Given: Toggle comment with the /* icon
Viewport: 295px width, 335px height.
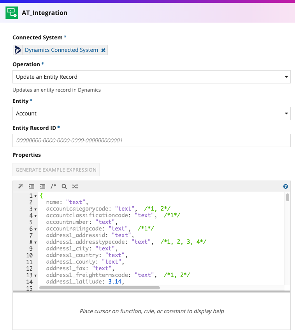Looking at the screenshot, I should pyautogui.click(x=53, y=186).
